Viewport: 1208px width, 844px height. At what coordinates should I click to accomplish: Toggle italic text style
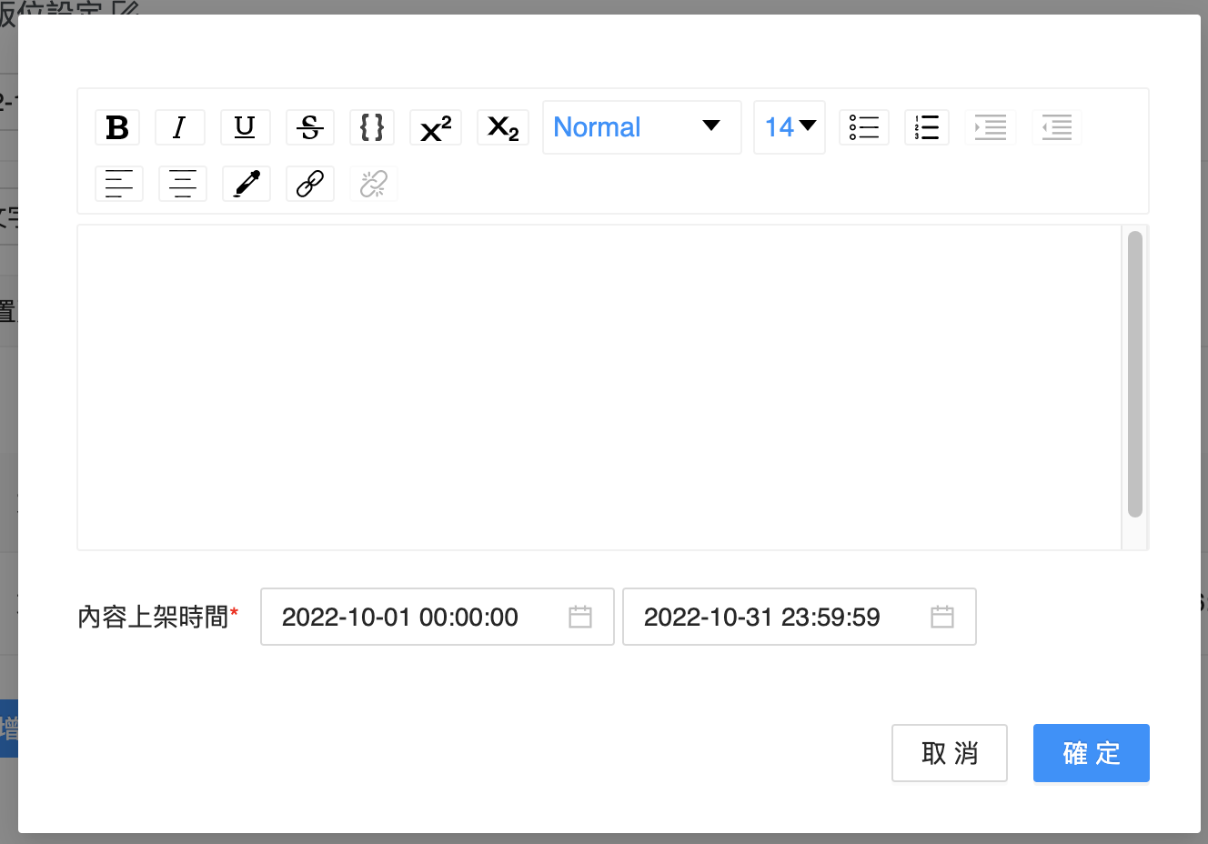pos(180,127)
